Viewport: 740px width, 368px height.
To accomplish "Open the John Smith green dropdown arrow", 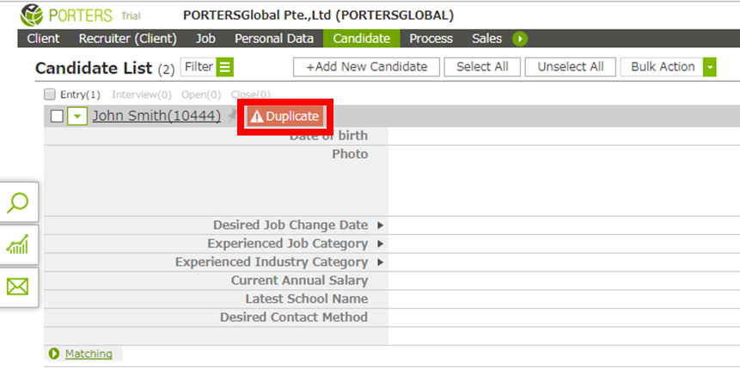I will coord(77,116).
